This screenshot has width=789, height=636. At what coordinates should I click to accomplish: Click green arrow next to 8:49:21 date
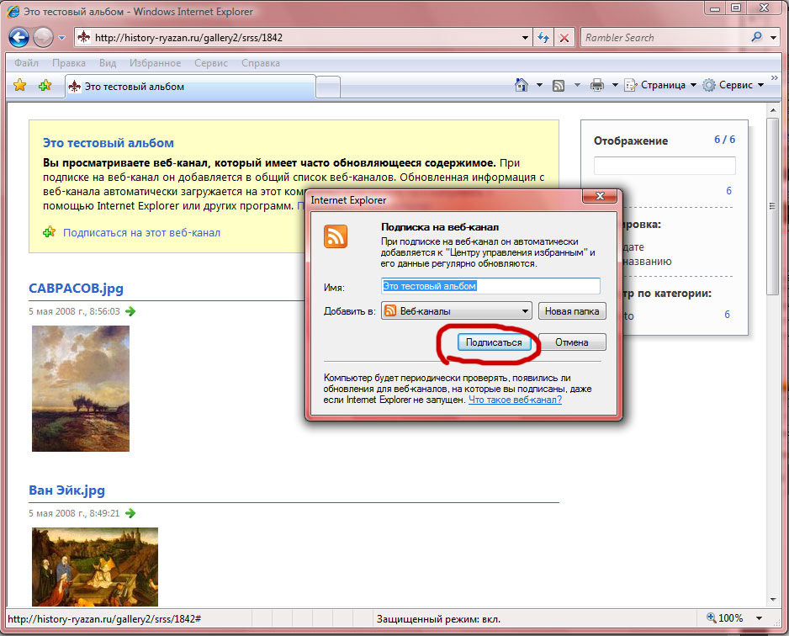130,513
